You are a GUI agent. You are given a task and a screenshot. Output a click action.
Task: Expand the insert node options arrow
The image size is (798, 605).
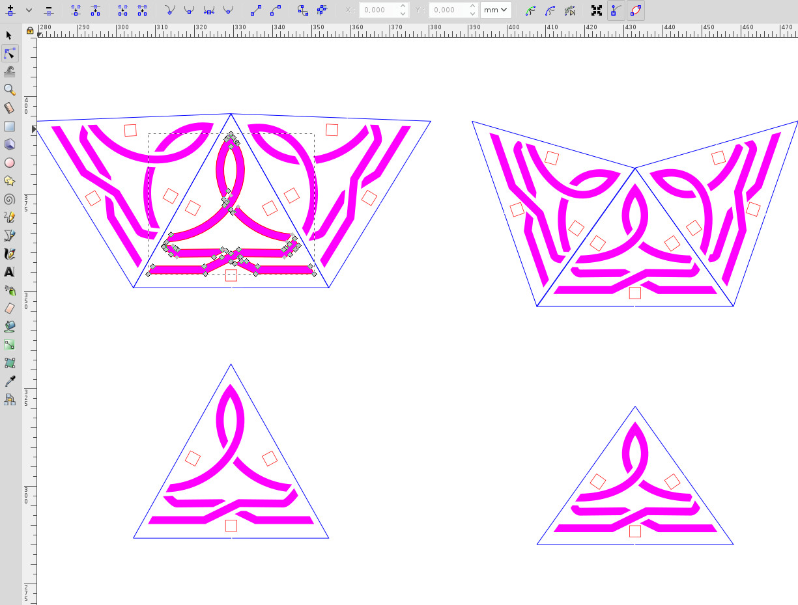(x=29, y=10)
